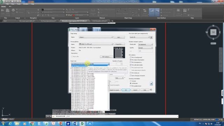The height and width of the screenshot is (126, 224).
Task: Click the command line customize wrench icon
Action: 50,117
